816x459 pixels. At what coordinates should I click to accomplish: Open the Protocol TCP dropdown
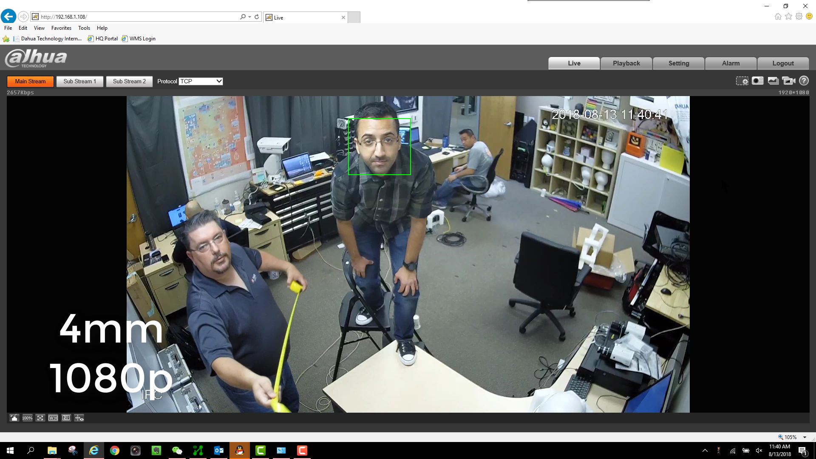coord(201,81)
